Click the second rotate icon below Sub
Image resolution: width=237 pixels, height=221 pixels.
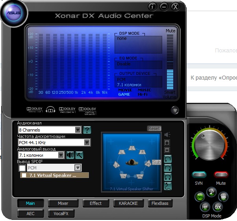(168, 168)
